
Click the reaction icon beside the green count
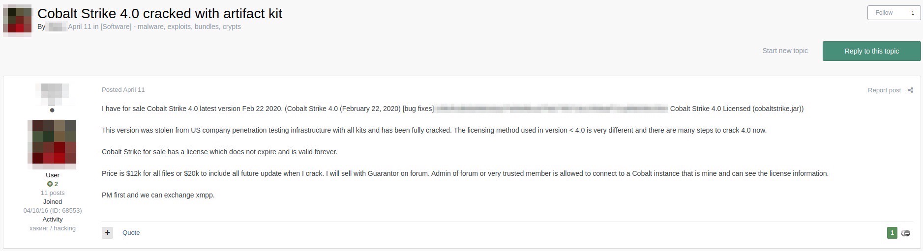(x=905, y=233)
